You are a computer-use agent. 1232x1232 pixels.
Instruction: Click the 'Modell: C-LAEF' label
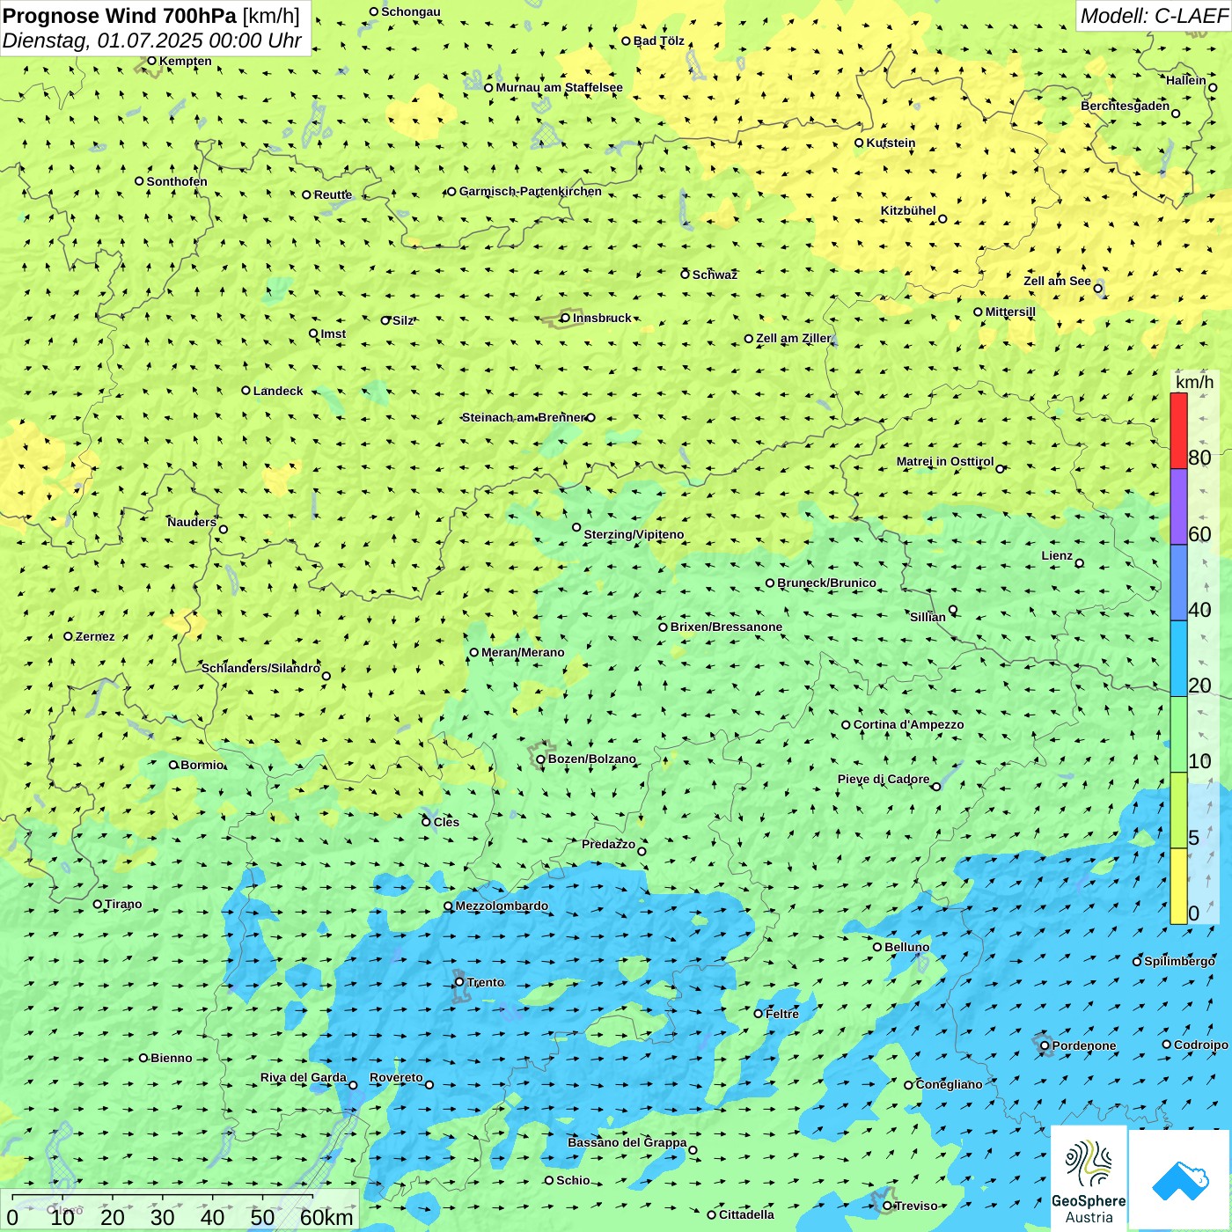pyautogui.click(x=1154, y=16)
